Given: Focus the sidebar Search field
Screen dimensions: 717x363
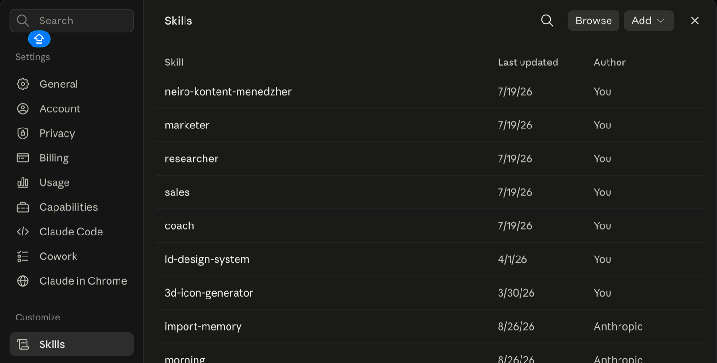Looking at the screenshot, I should (72, 21).
